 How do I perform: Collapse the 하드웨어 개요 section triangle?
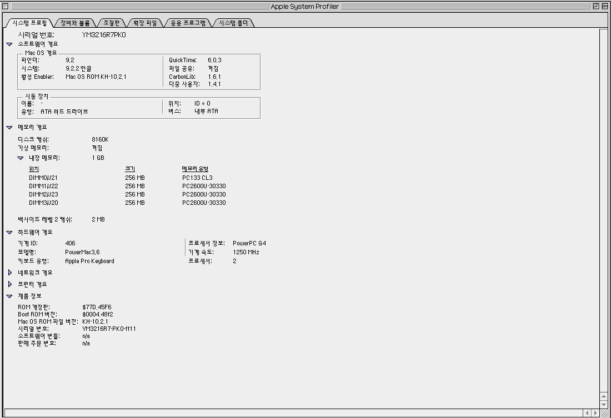pyautogui.click(x=9, y=233)
